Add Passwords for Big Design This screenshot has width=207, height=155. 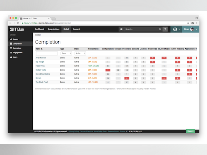point(152,62)
